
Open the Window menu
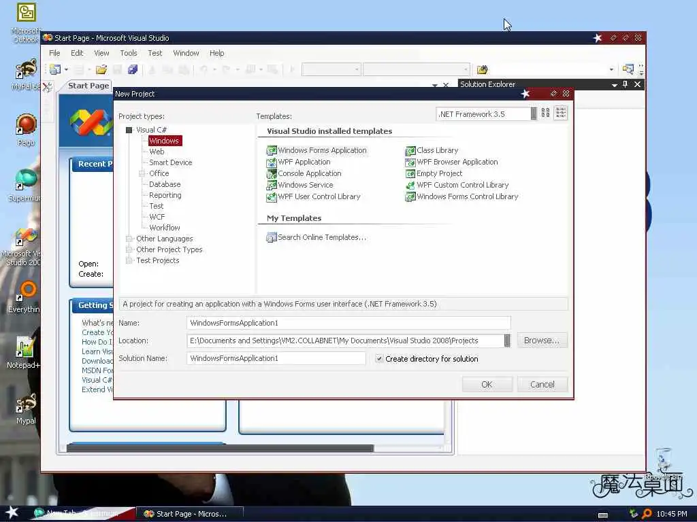[x=186, y=53]
